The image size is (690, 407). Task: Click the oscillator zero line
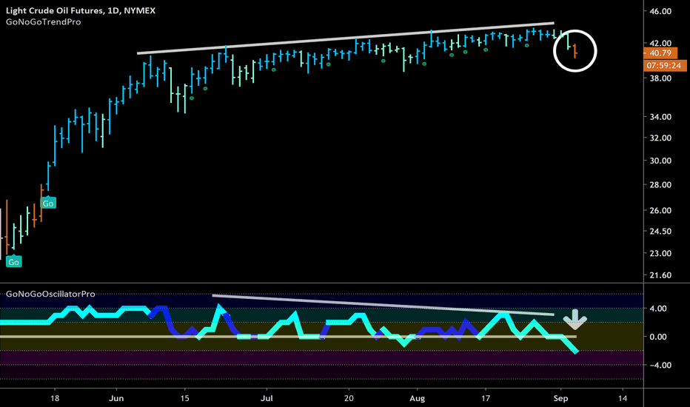pos(288,337)
